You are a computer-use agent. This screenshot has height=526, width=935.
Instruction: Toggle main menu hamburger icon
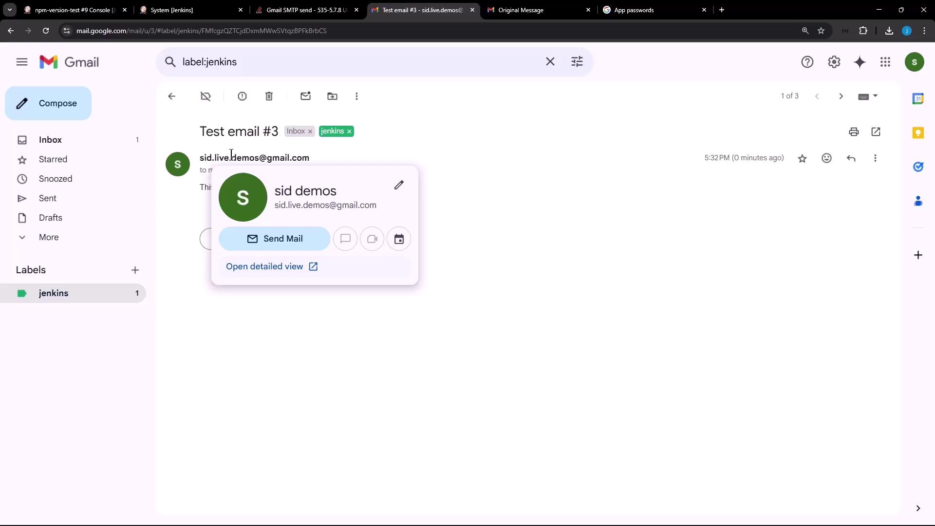pos(21,62)
